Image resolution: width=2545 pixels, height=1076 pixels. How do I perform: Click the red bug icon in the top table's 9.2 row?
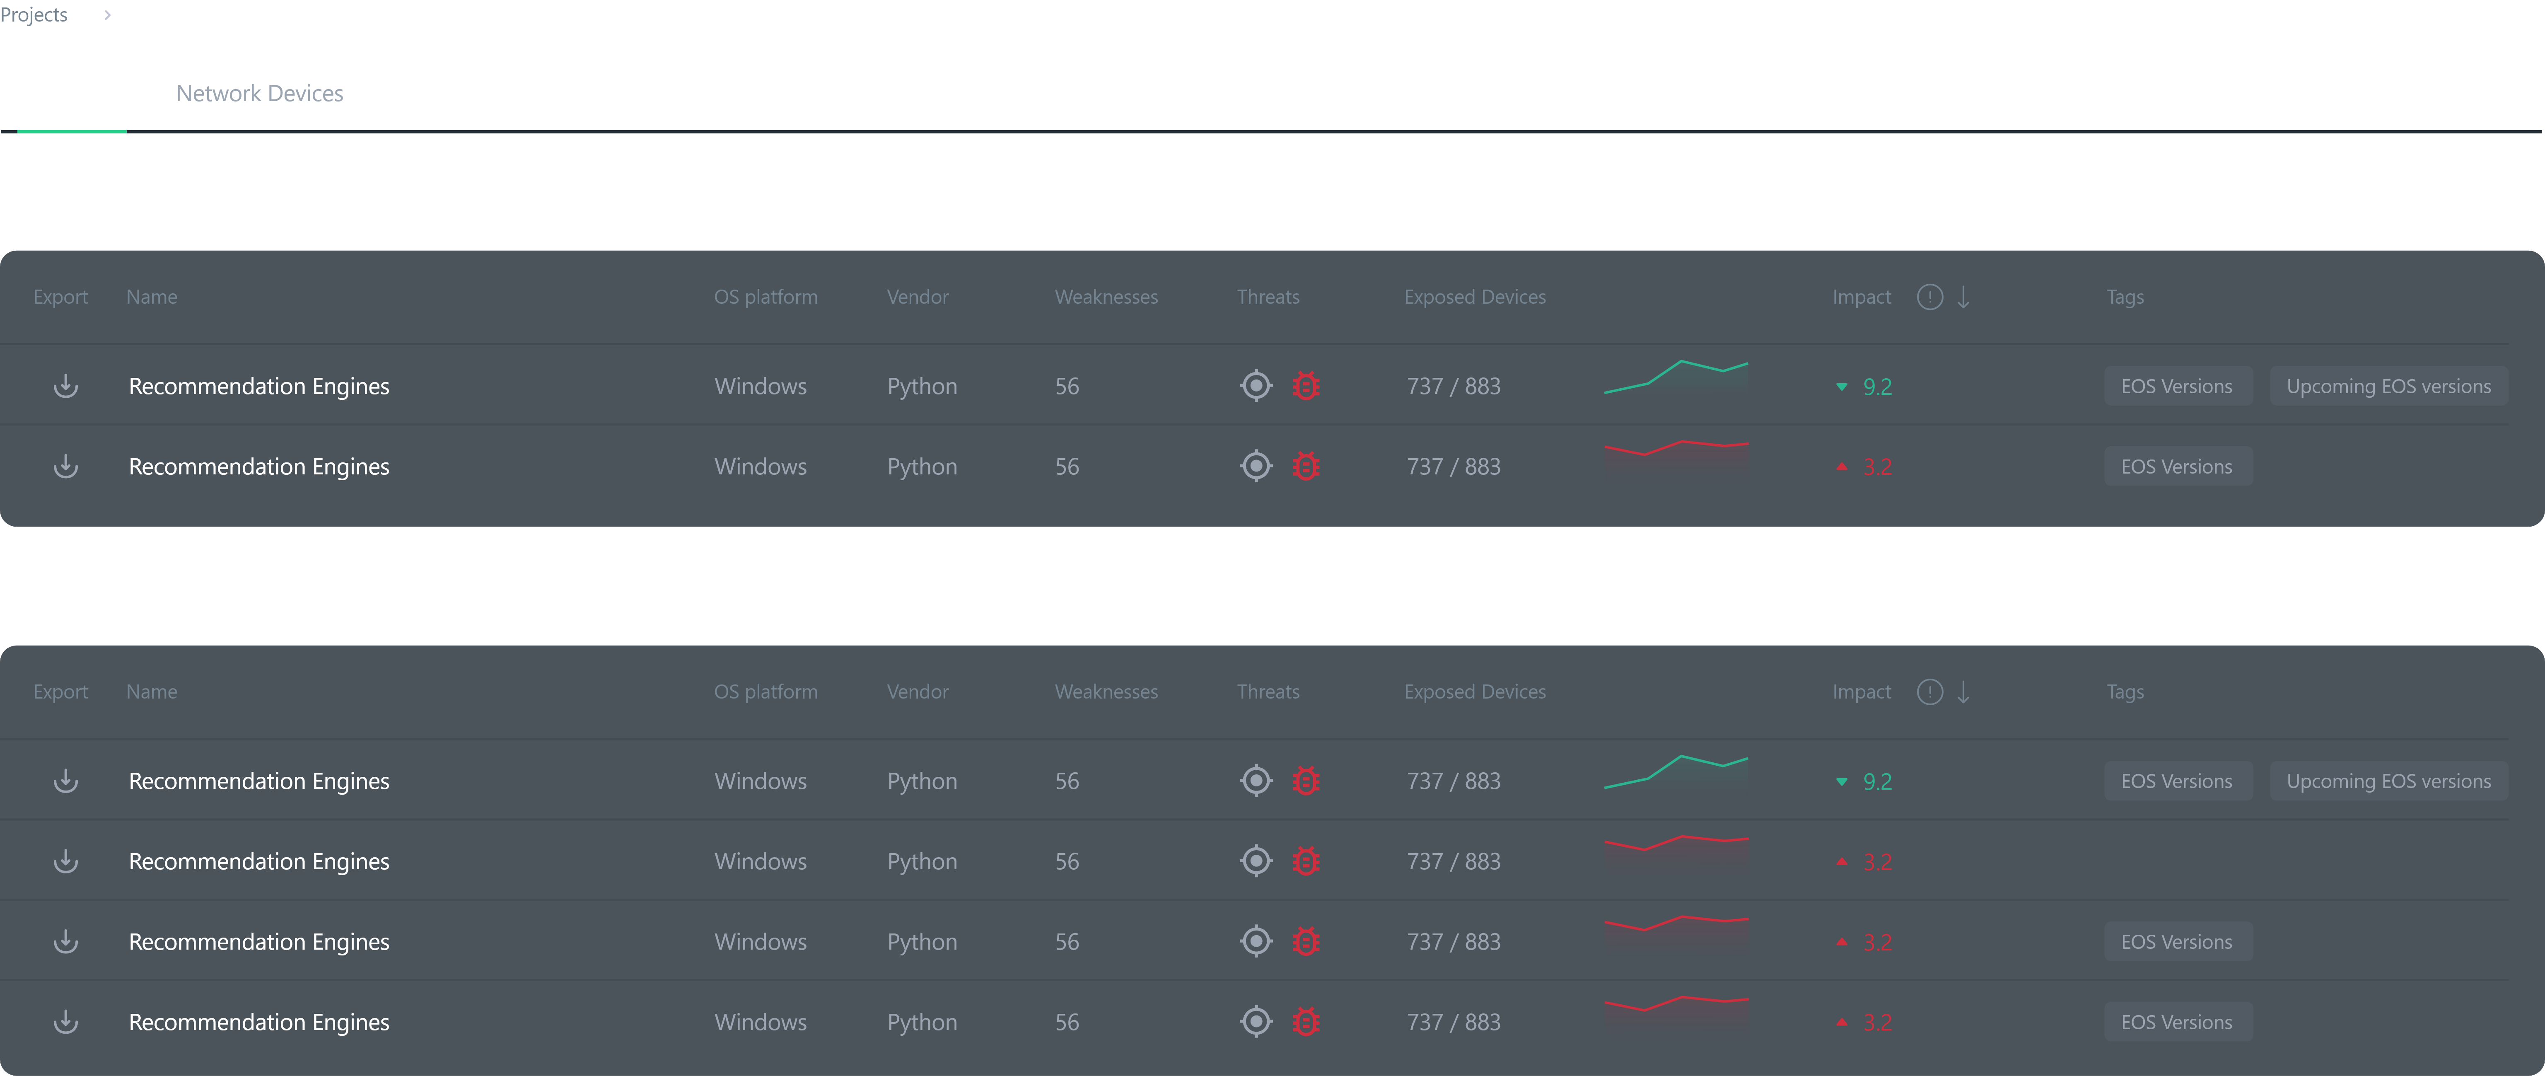point(1306,385)
